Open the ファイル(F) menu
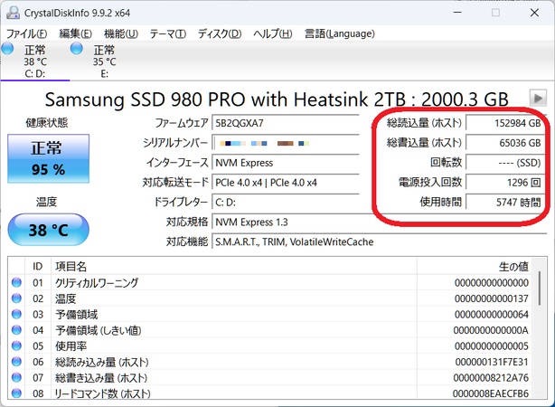Screen dimensions: 555x407 (x=26, y=34)
